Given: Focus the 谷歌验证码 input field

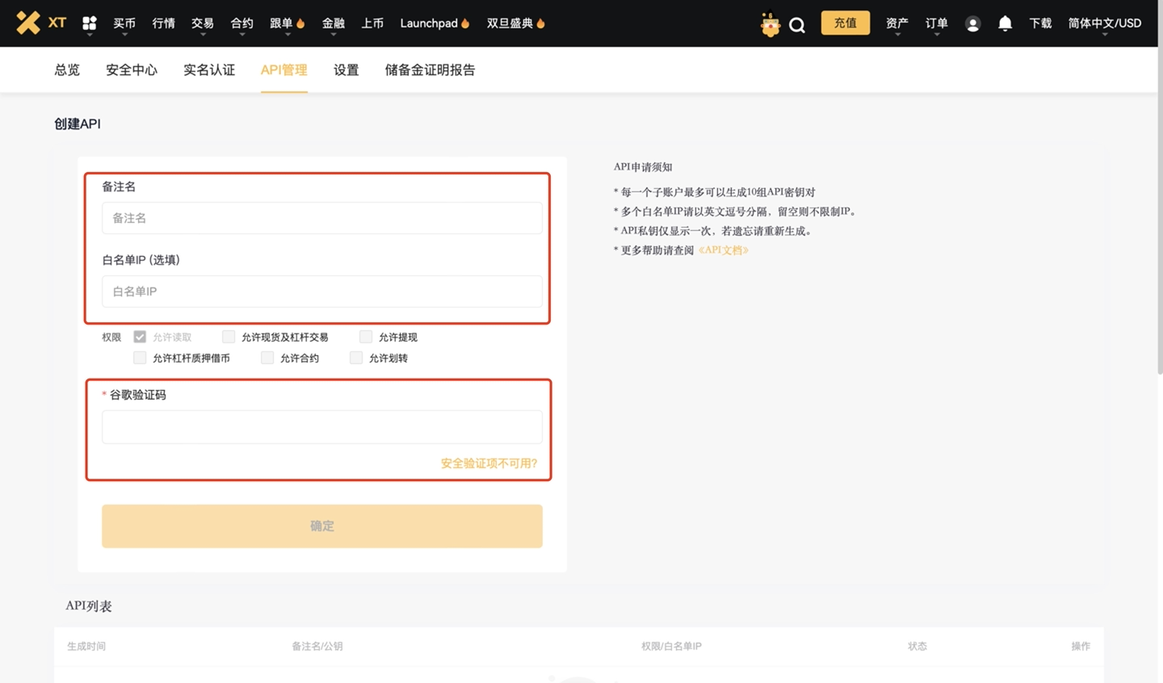Looking at the screenshot, I should [322, 427].
